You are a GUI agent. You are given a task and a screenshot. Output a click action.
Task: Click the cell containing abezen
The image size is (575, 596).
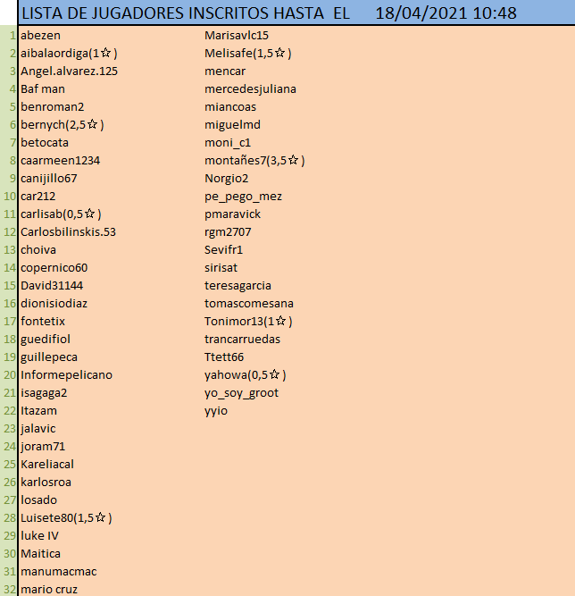[41, 35]
